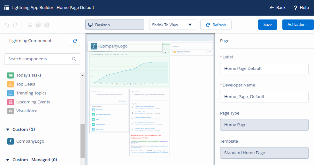Select the CompanyLogo lightning bolt icon in Custom list
This screenshot has height=165, width=314.
tap(11, 141)
